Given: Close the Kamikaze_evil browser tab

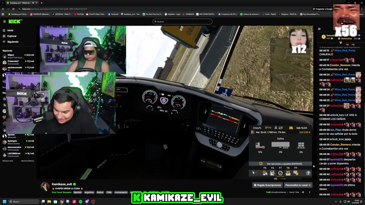Looking at the screenshot, I should [x=36, y=3].
